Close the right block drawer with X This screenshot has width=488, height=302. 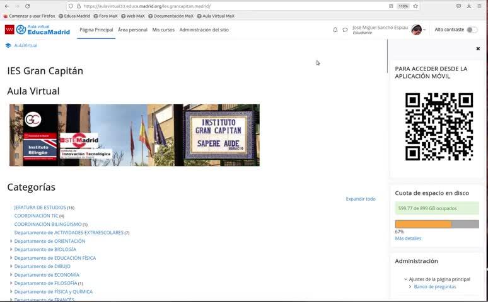[478, 48]
